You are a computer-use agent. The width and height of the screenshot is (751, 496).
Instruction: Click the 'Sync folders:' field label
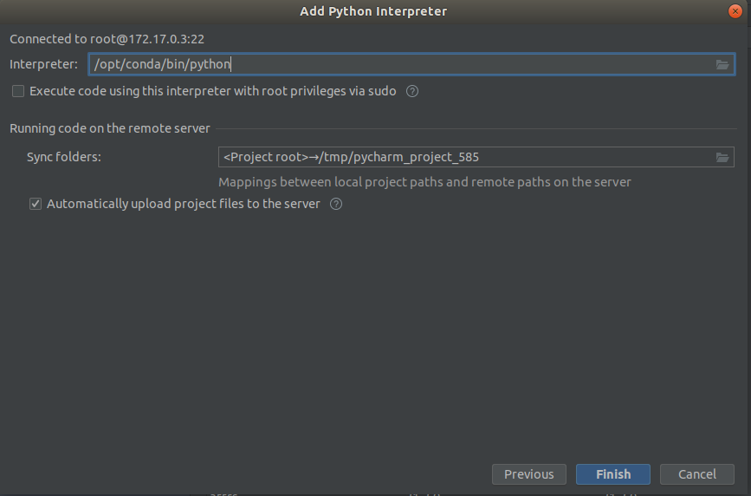(64, 157)
